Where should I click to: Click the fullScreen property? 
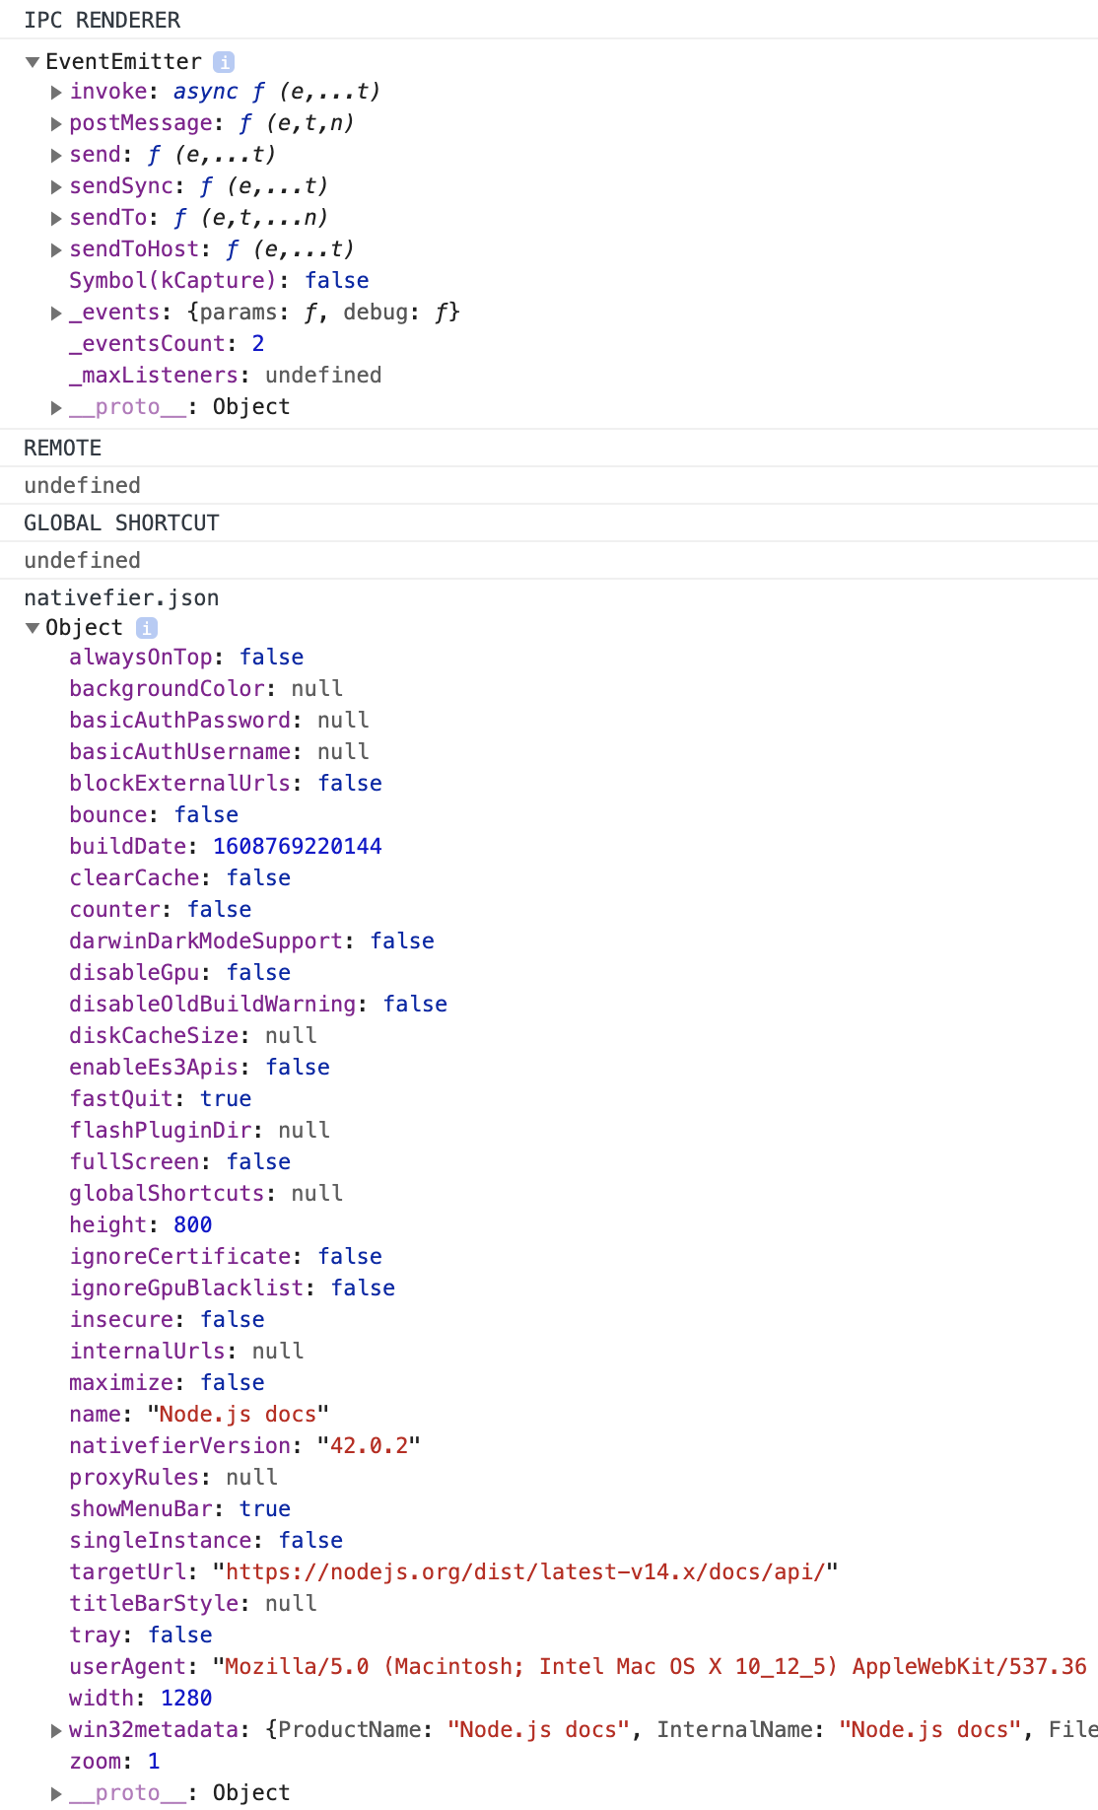134,1161
